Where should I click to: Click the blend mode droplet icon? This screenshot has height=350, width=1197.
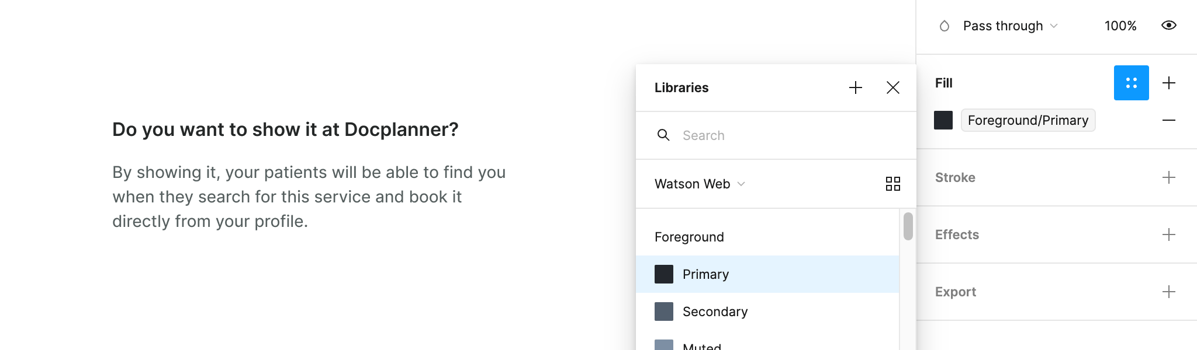click(945, 26)
